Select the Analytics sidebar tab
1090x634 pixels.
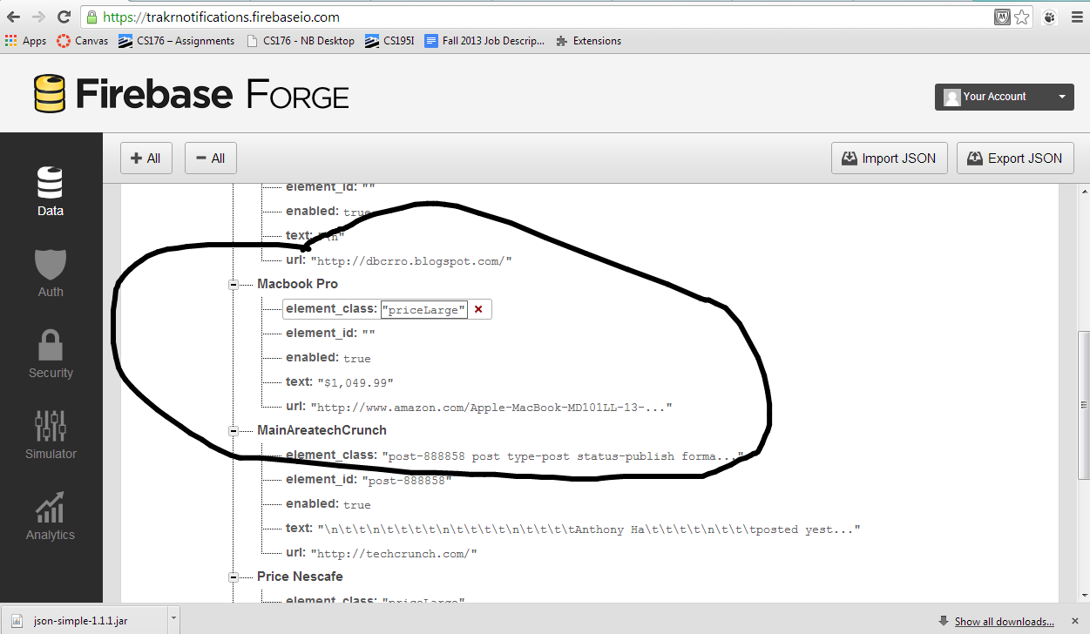51,515
